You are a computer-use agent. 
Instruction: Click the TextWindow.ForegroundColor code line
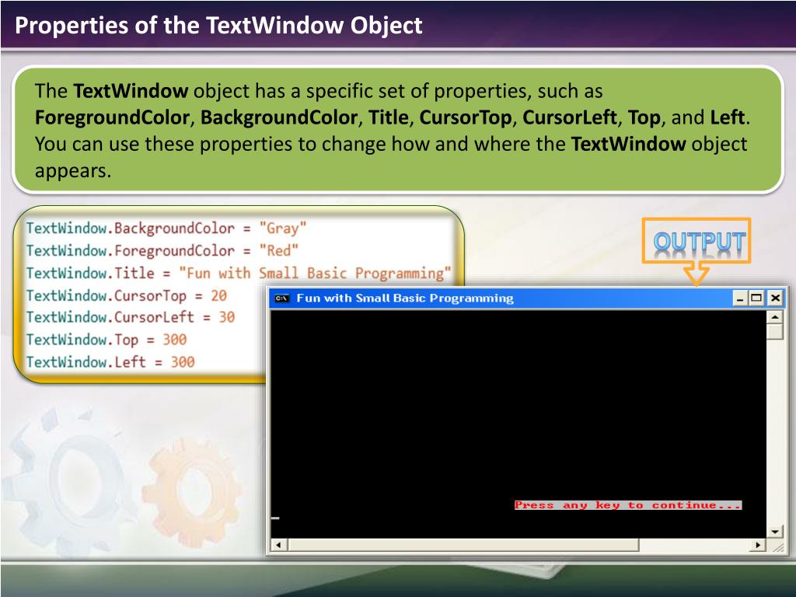(162, 251)
